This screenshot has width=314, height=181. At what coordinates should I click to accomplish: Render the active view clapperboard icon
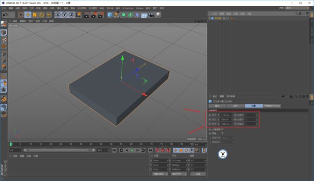pos(86,15)
